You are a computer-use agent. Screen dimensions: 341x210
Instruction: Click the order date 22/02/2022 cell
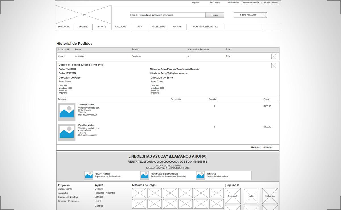click(80, 56)
